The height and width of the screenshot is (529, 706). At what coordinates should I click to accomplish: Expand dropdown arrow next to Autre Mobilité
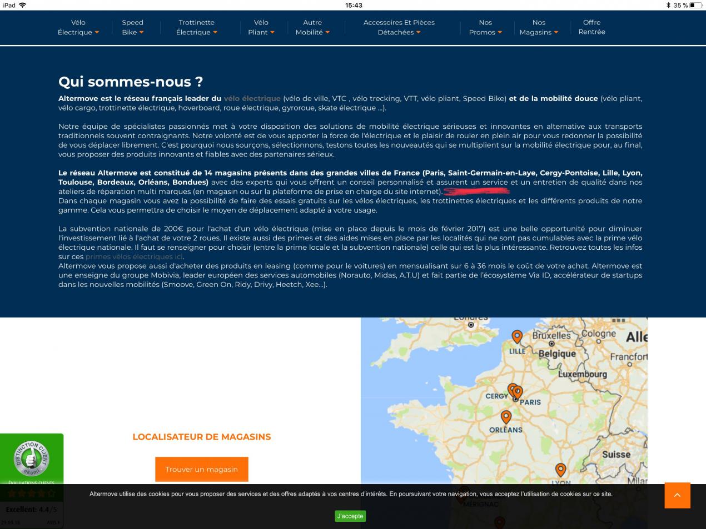(x=327, y=32)
